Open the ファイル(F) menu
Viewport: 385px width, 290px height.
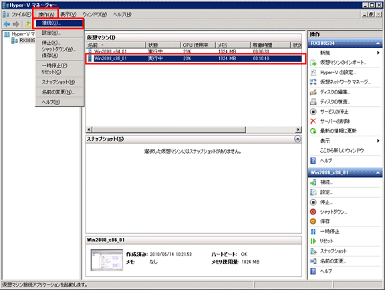pos(21,15)
